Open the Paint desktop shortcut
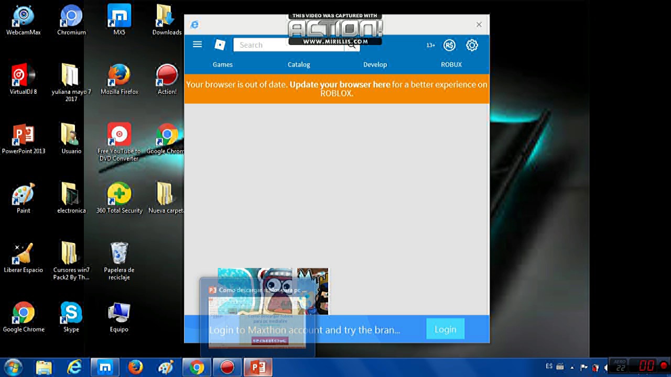The width and height of the screenshot is (671, 377). 24,198
